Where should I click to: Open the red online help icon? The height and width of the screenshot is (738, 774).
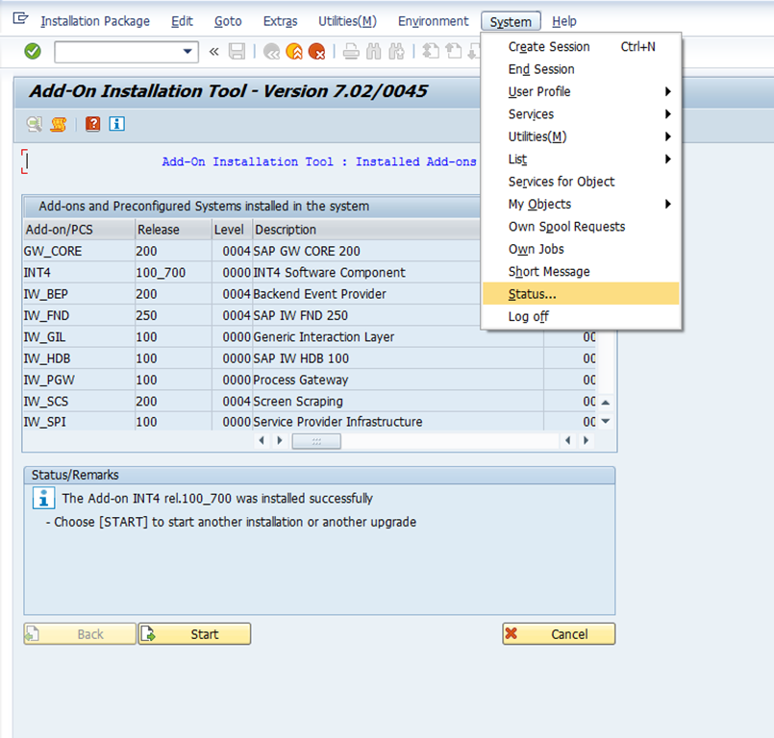tap(93, 123)
